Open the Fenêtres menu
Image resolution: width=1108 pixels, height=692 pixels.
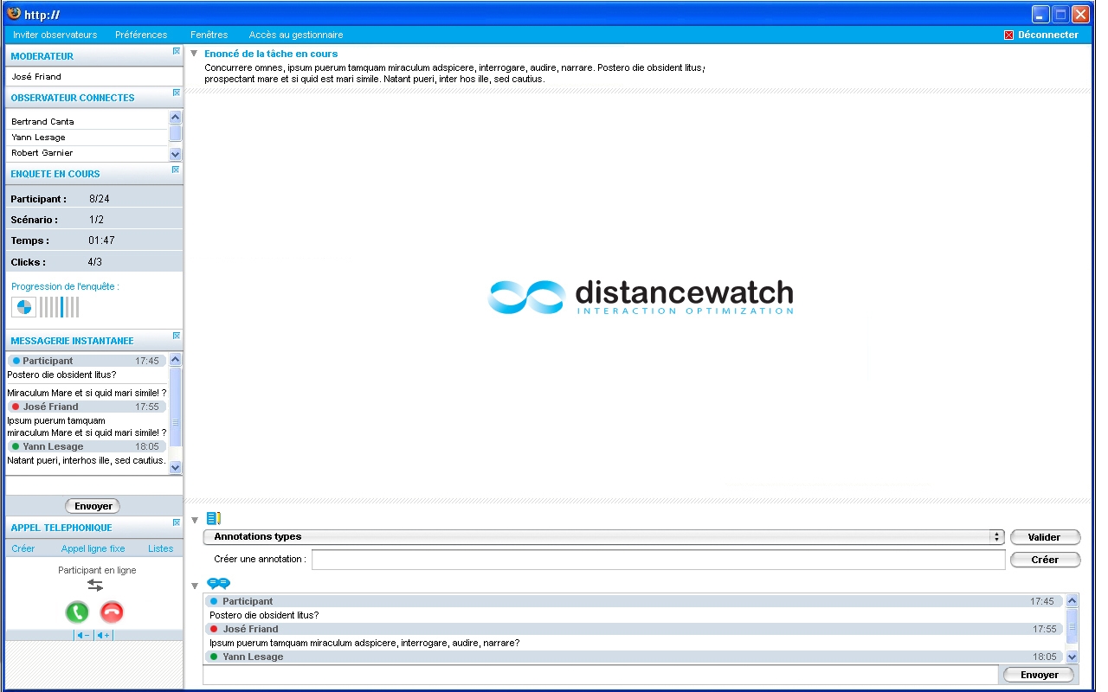tap(209, 35)
